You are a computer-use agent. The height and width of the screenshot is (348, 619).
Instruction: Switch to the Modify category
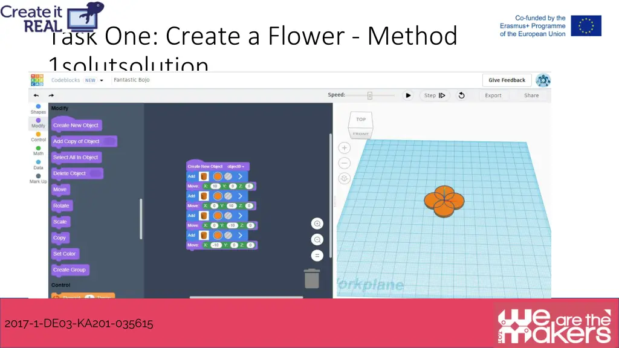(38, 123)
